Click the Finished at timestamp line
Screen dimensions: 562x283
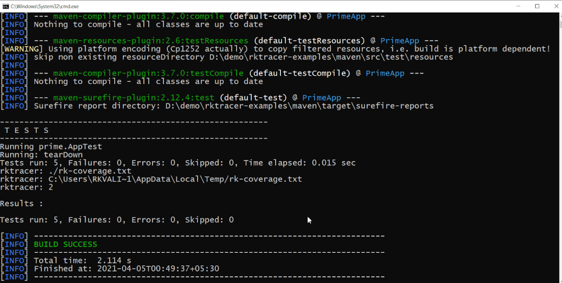[126, 269]
